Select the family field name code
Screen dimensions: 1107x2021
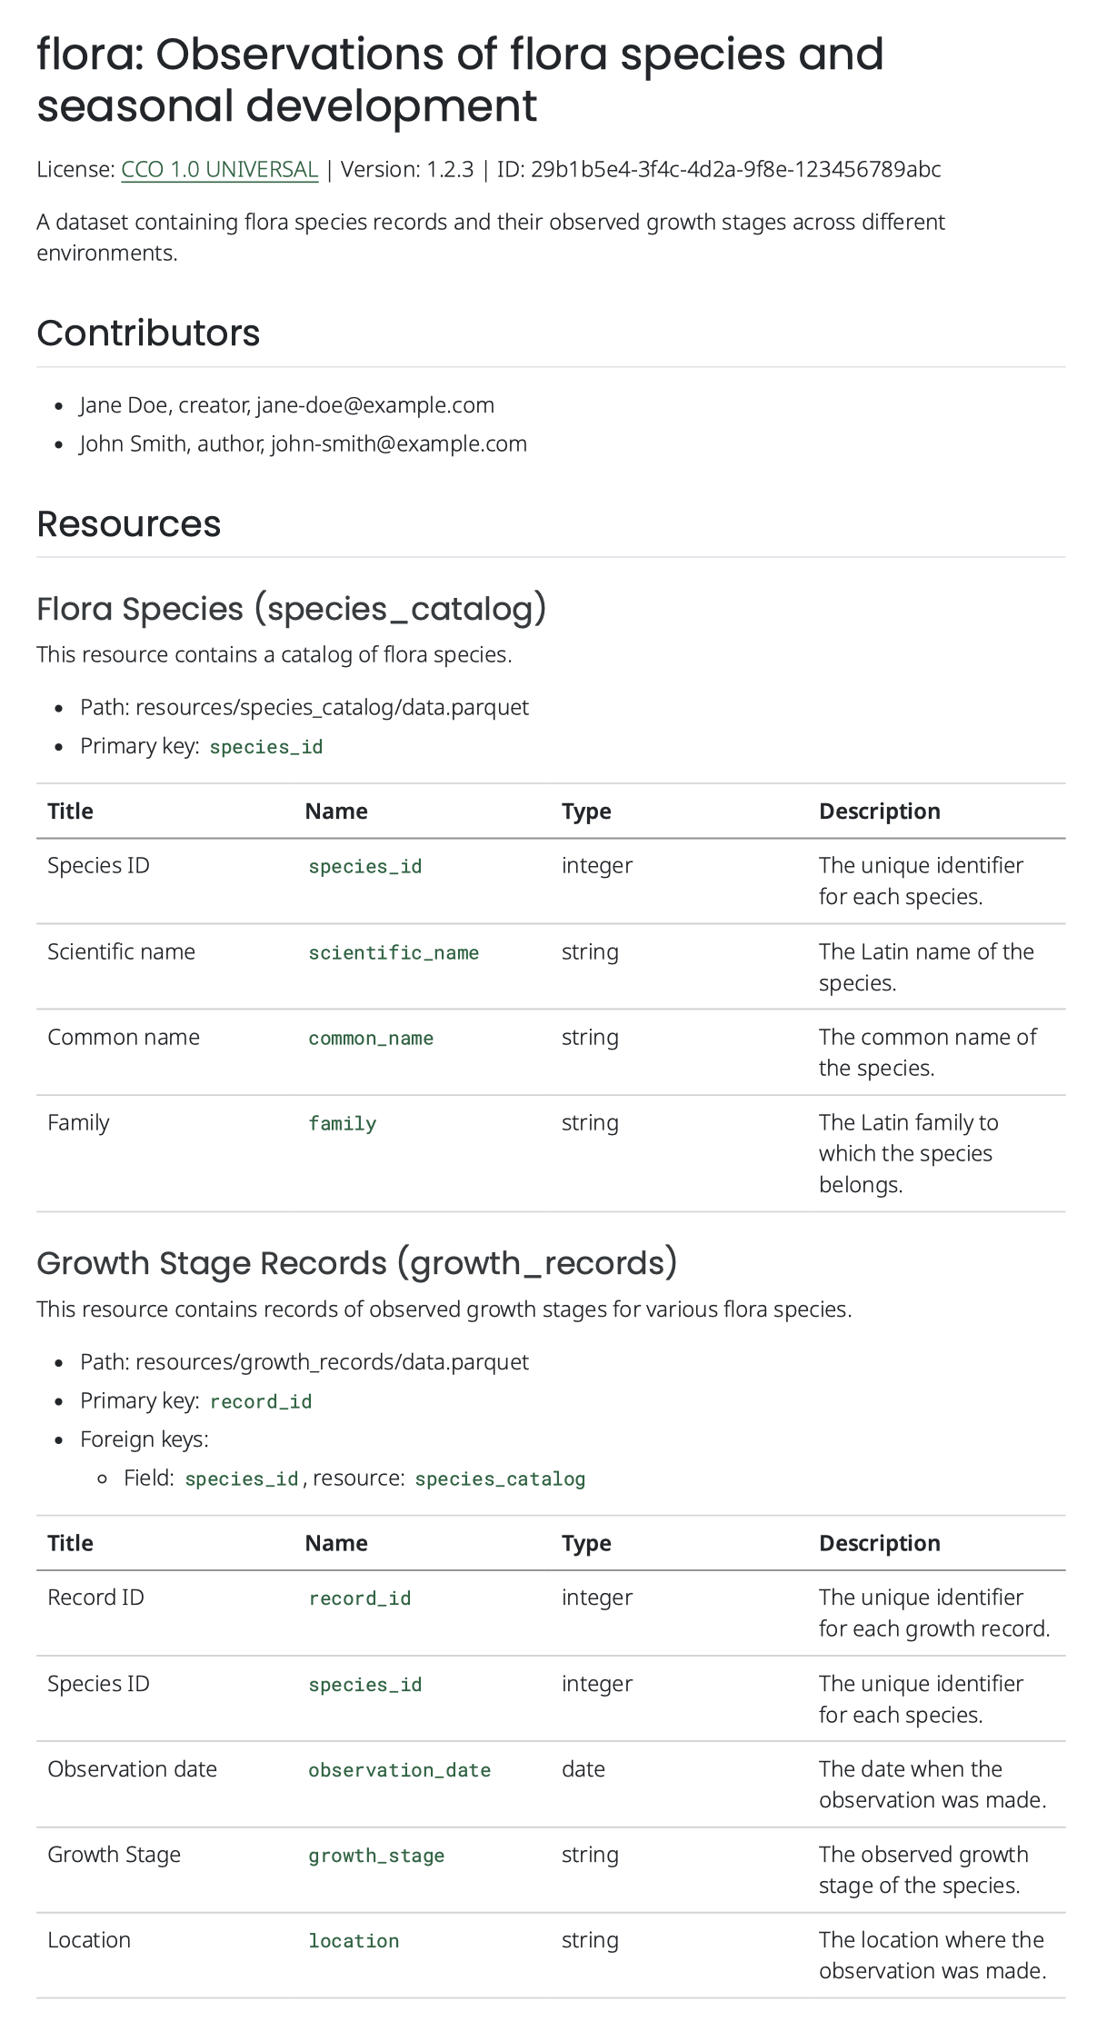click(x=342, y=1123)
